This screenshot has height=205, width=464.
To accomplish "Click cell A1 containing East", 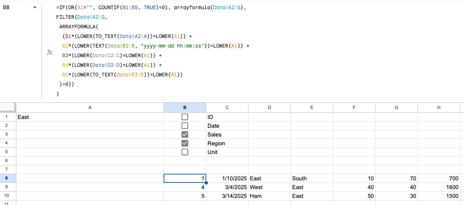I will coord(90,117).
